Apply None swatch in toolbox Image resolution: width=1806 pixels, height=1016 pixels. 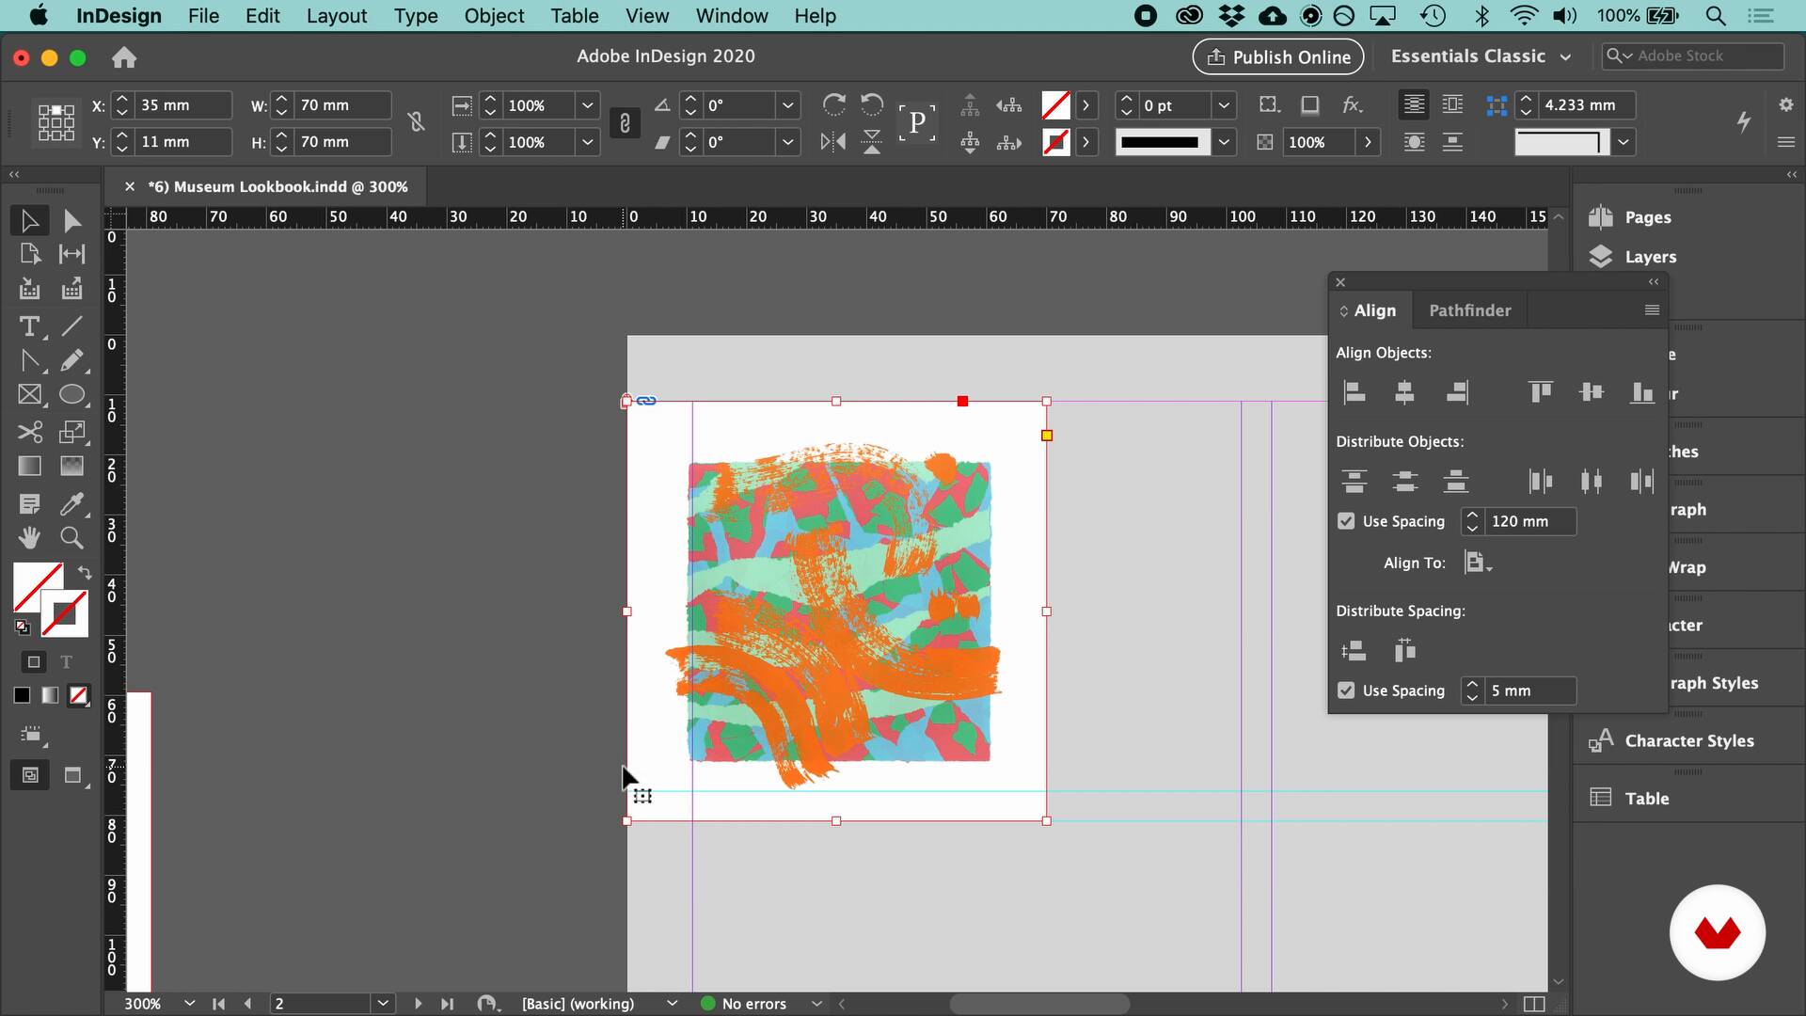point(79,695)
